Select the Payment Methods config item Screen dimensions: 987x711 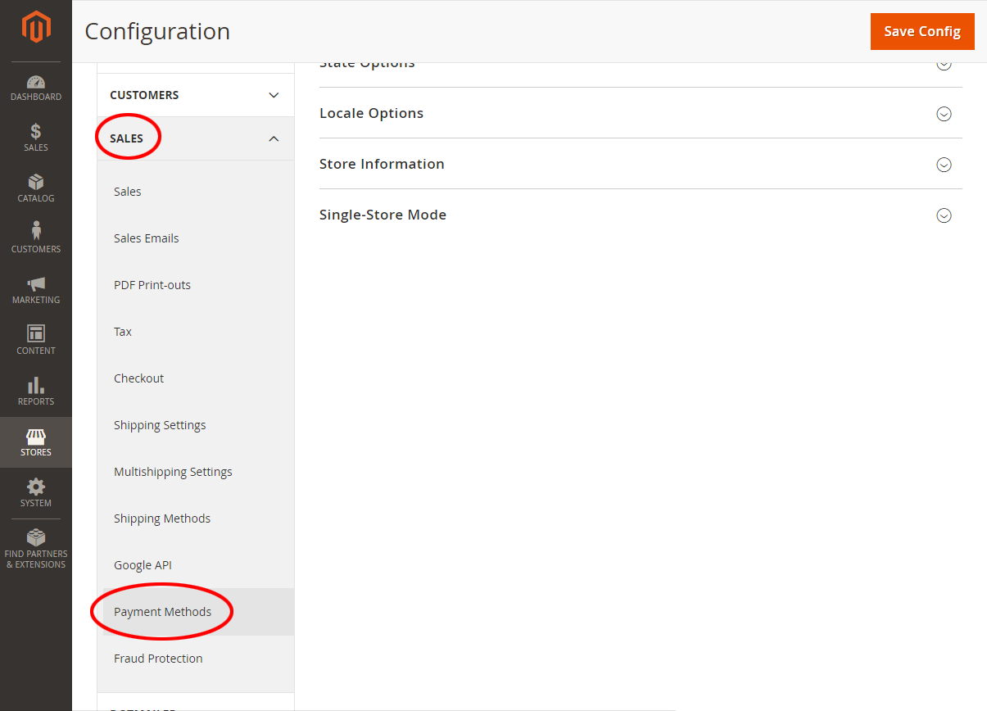pos(196,612)
